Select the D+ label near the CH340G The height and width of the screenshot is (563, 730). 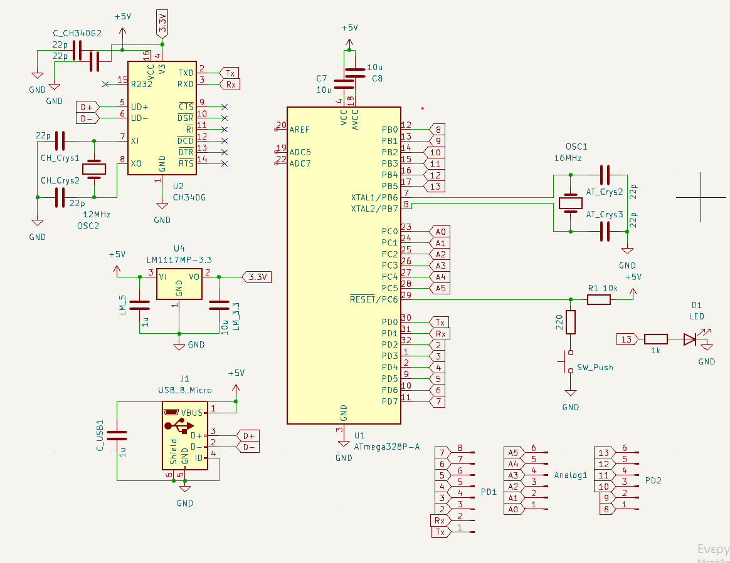tap(85, 107)
